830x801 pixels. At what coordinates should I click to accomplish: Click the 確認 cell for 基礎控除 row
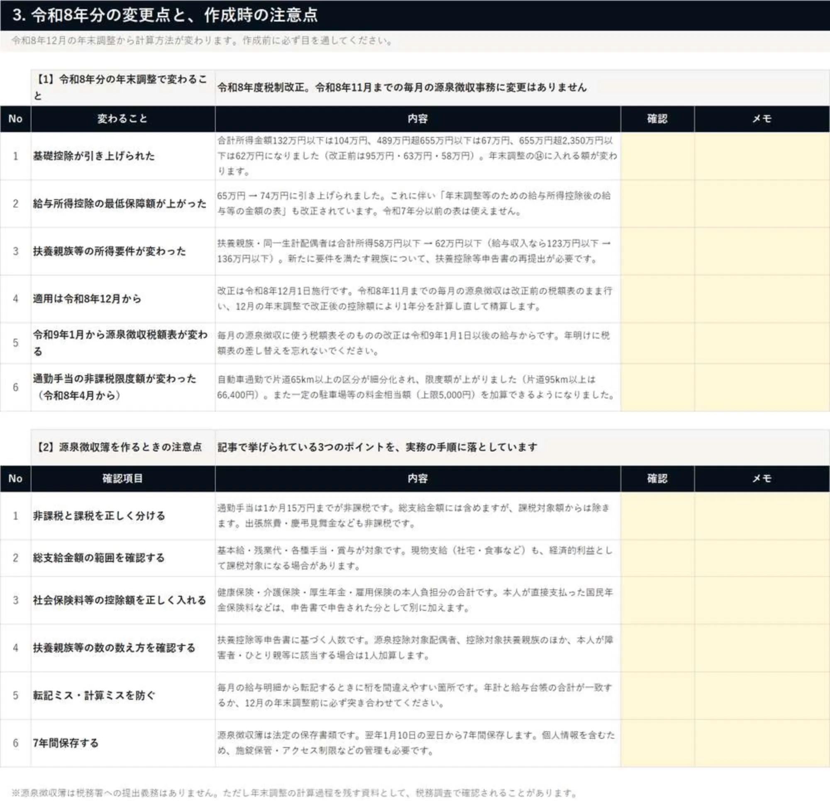pyautogui.click(x=657, y=156)
